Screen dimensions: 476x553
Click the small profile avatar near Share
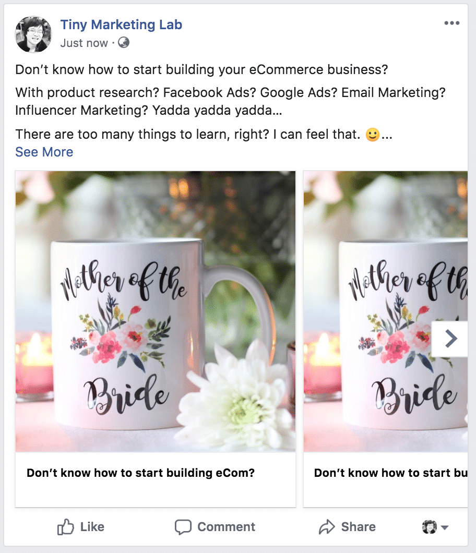click(430, 527)
